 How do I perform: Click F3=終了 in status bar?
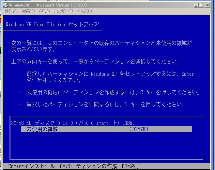point(131,166)
